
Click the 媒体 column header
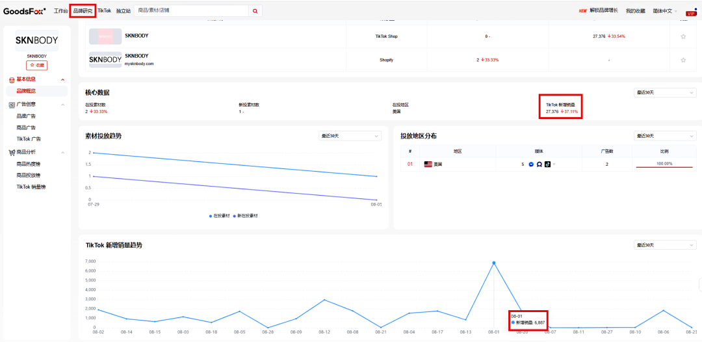click(x=539, y=151)
